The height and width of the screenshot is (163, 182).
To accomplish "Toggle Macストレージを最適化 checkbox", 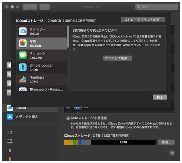I will 68,118.
